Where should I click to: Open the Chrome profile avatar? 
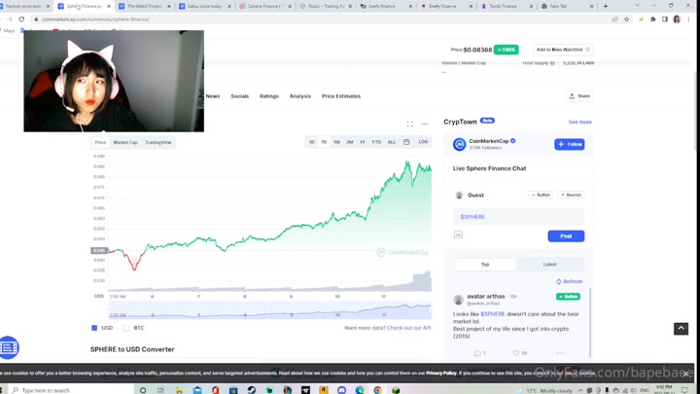coord(677,19)
